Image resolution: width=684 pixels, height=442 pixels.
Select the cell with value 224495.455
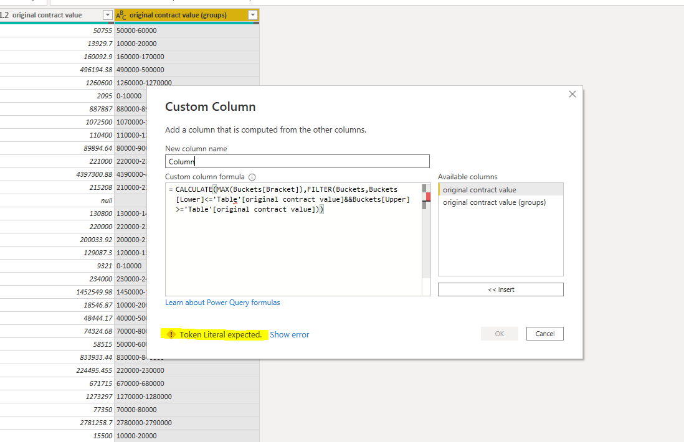pos(57,370)
